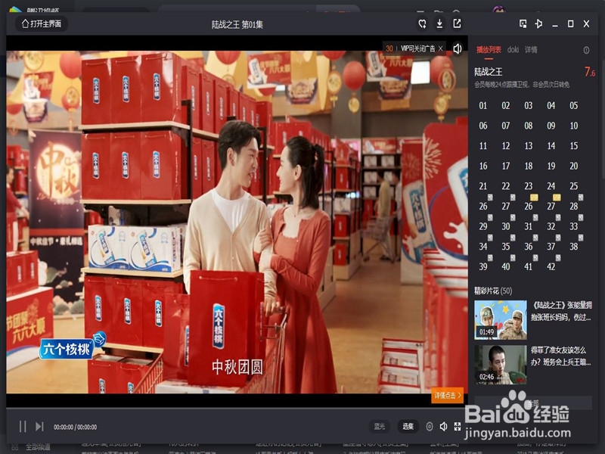Image resolution: width=605 pixels, height=454 pixels.
Task: Click the 7.6 rating score
Action: tap(590, 72)
